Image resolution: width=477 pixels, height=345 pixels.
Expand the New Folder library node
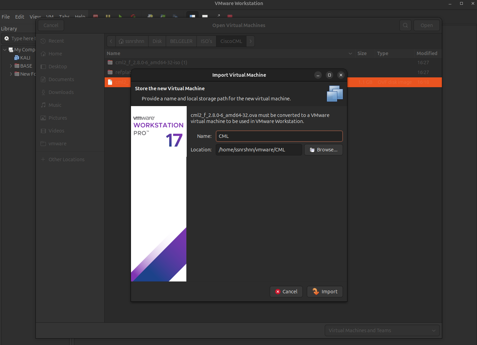(x=11, y=74)
